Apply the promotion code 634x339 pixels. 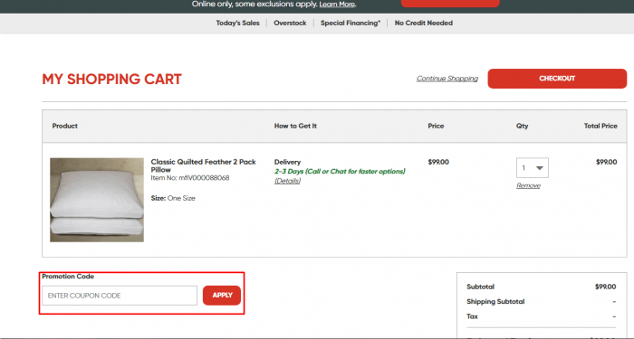pyautogui.click(x=222, y=296)
